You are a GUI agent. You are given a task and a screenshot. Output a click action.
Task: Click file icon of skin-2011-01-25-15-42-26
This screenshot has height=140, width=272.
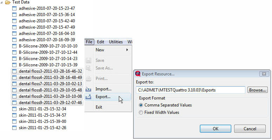[x=14, y=128]
